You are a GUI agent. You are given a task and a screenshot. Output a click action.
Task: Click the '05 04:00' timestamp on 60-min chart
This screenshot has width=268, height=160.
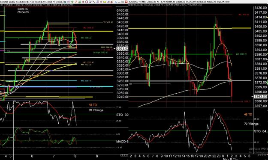[x=23, y=12]
